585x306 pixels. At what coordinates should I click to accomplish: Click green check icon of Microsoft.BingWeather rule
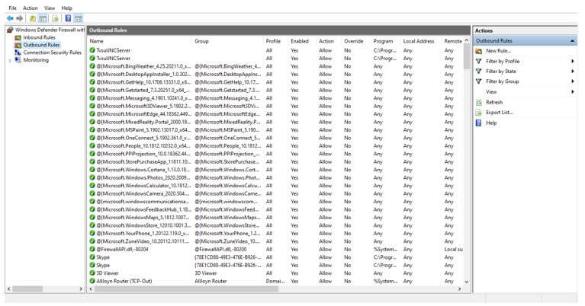pyautogui.click(x=92, y=66)
